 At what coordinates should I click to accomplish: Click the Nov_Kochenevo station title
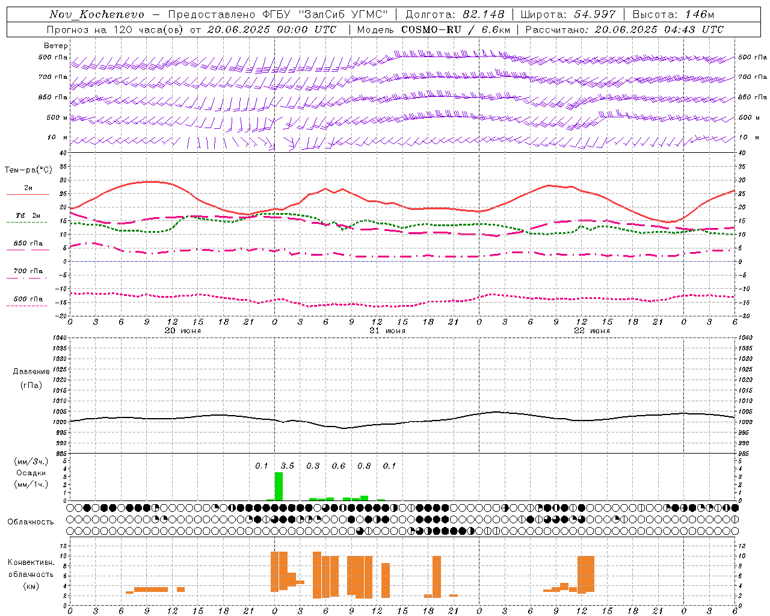(97, 14)
